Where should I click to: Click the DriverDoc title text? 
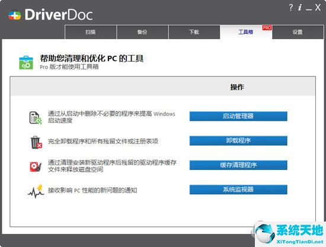(x=59, y=15)
